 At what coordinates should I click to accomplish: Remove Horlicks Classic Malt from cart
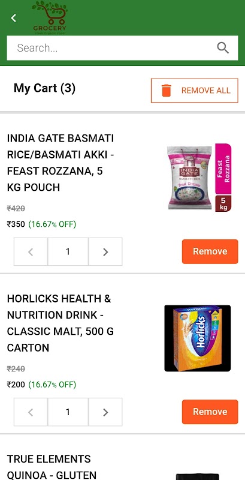pyautogui.click(x=210, y=412)
